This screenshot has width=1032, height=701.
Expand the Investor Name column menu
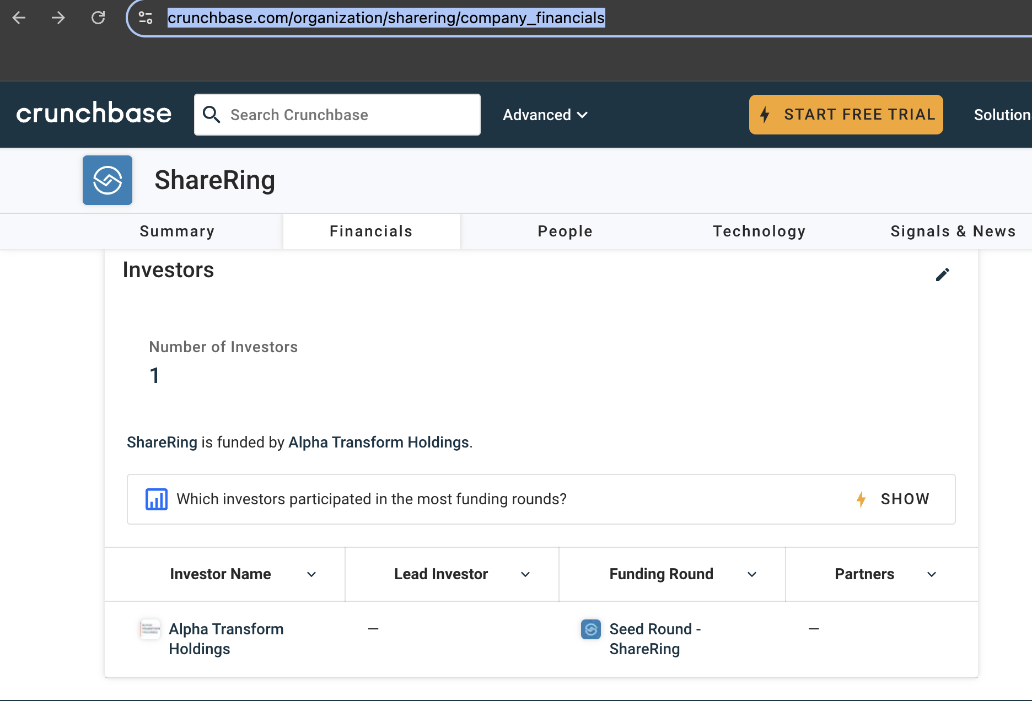tap(311, 574)
